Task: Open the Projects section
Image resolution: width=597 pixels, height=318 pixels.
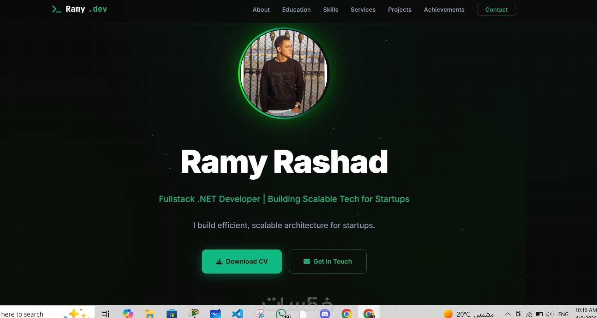Action: [400, 10]
